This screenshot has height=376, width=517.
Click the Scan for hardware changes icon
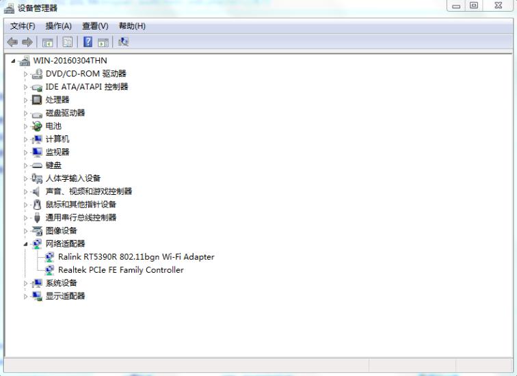[x=123, y=42]
